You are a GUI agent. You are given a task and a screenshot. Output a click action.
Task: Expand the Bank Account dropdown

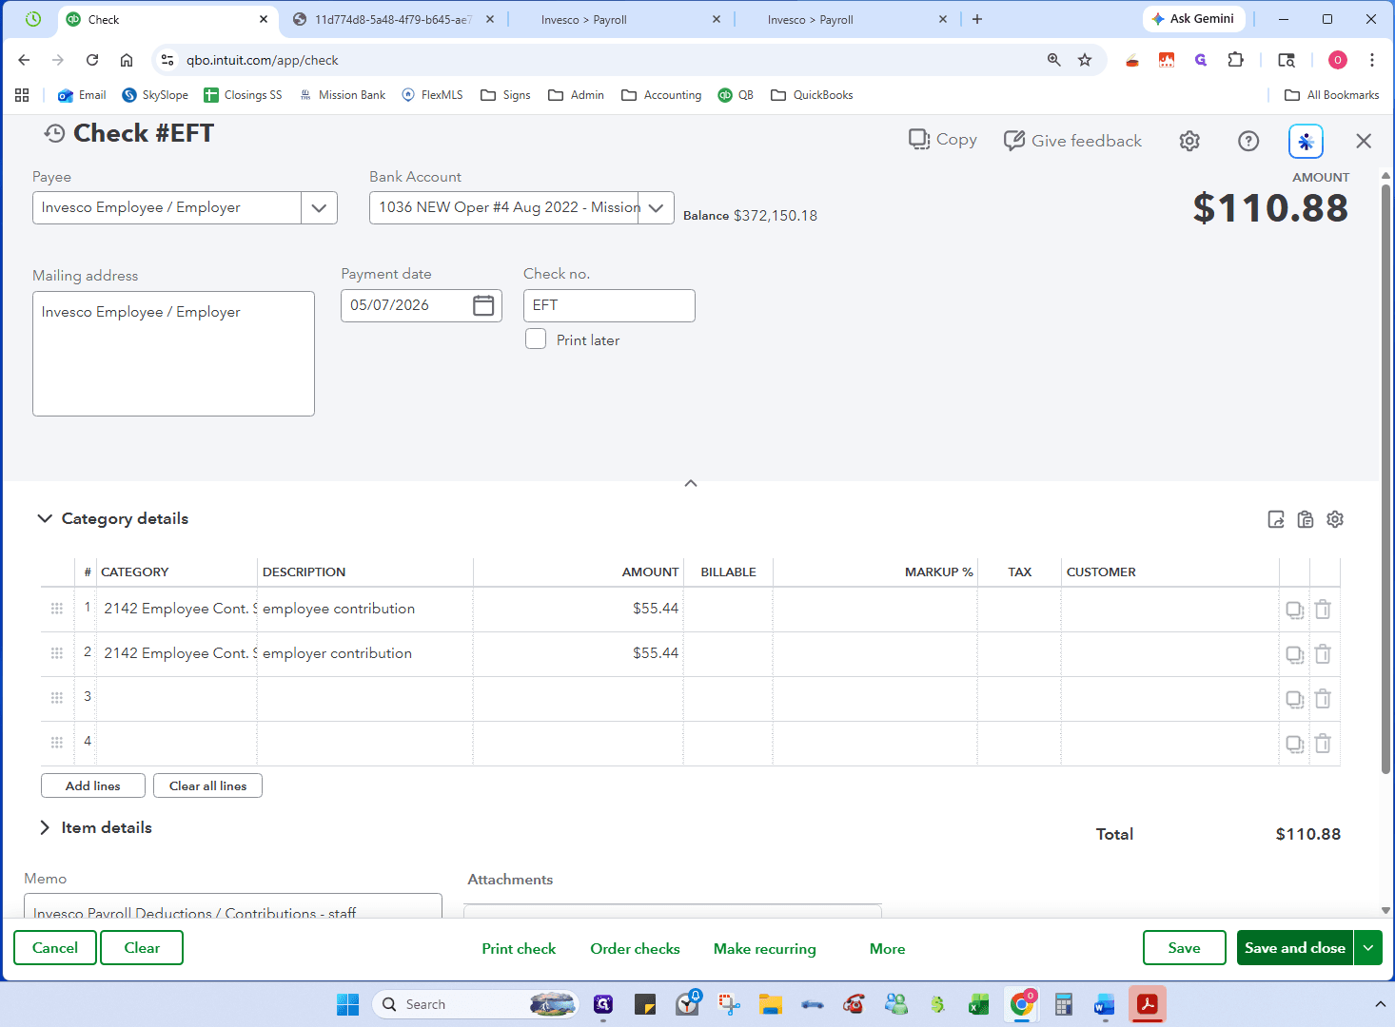[656, 208]
